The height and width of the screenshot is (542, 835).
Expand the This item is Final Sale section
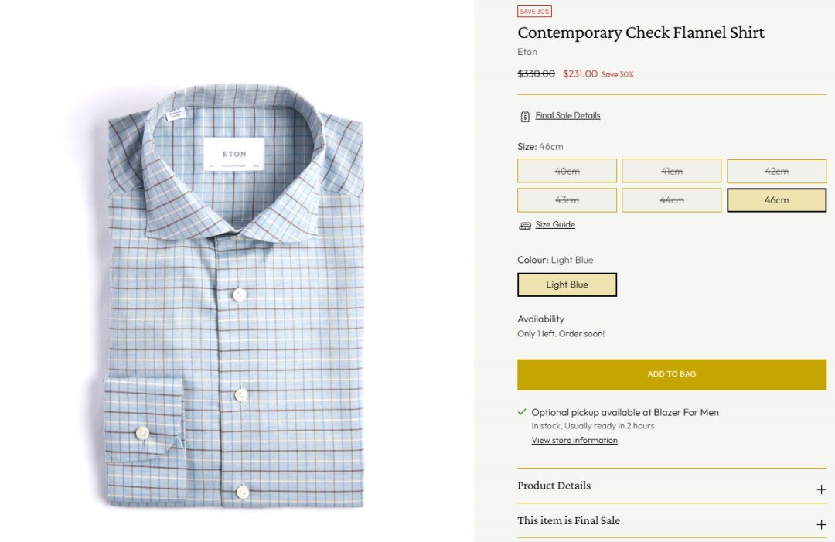pos(568,520)
